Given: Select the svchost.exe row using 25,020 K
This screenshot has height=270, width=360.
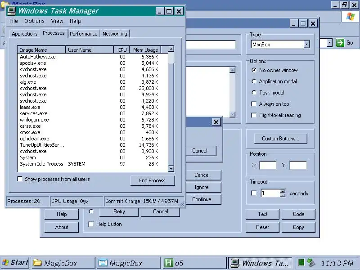Looking at the screenshot, I should point(93,88).
